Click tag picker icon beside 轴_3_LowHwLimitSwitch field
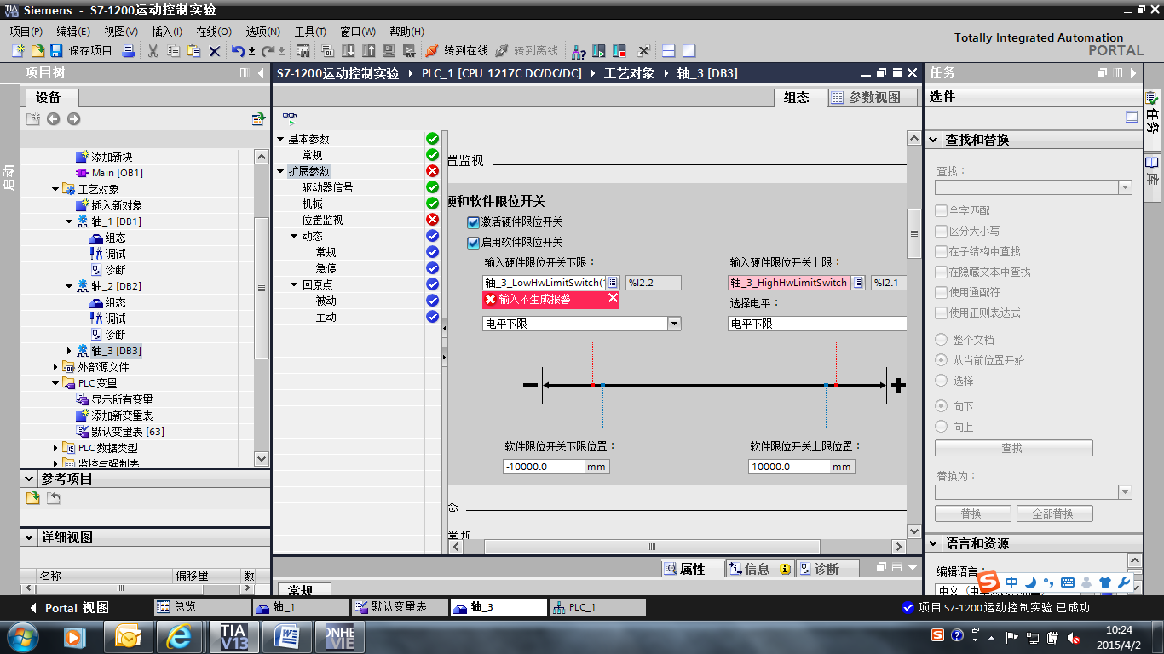The width and height of the screenshot is (1164, 654). pyautogui.click(x=613, y=283)
